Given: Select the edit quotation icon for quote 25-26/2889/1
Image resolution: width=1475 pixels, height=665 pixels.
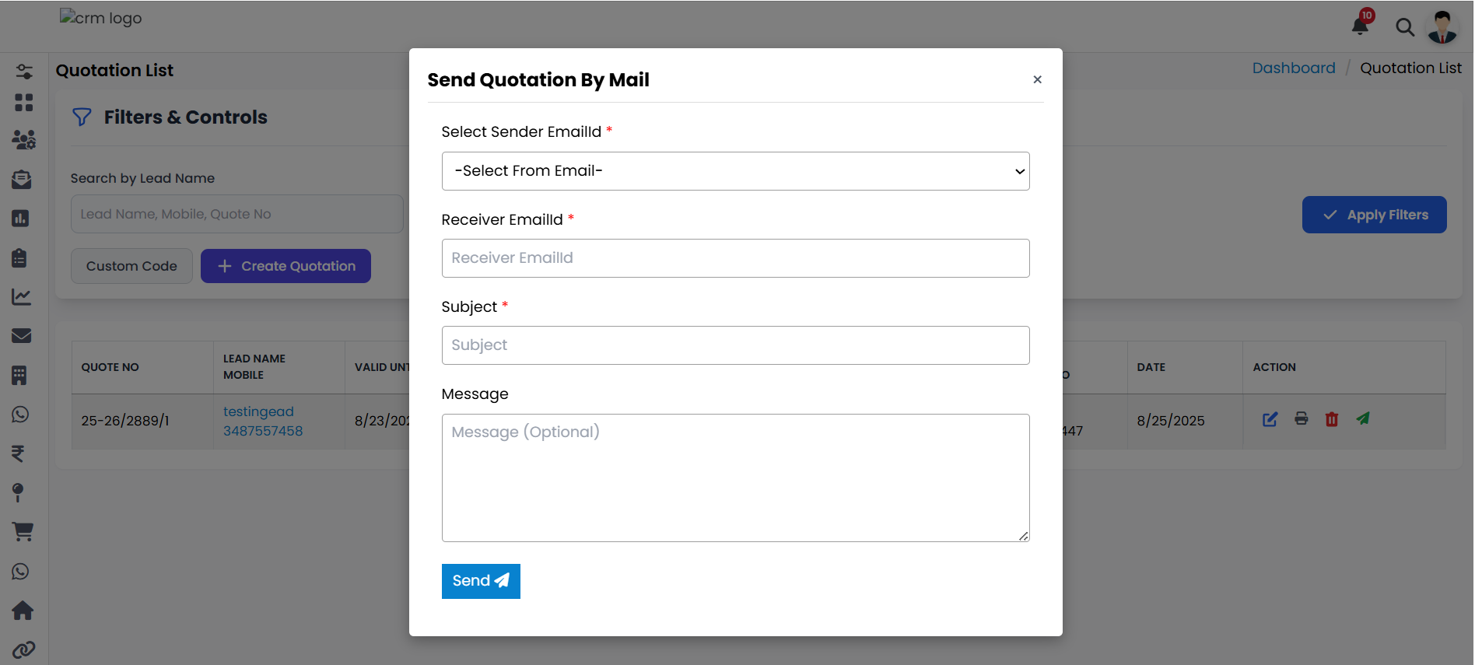Looking at the screenshot, I should click(x=1270, y=419).
